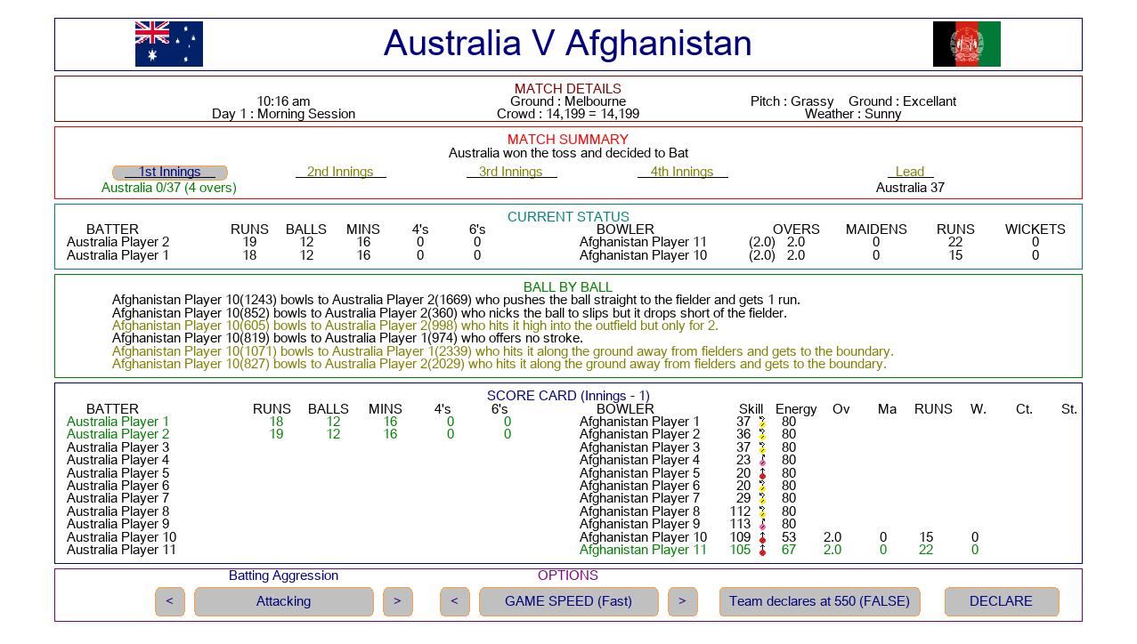The width and height of the screenshot is (1137, 644).
Task: Switch to the 2nd Innings tab
Action: 340,173
